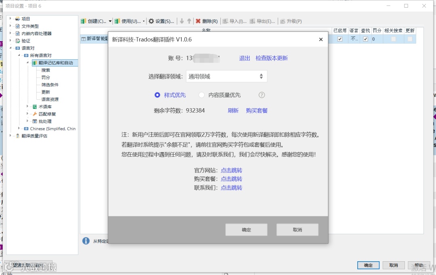The width and height of the screenshot is (436, 275).
Task: Collapse the 语言对 node arrow
Action: click(x=10, y=48)
